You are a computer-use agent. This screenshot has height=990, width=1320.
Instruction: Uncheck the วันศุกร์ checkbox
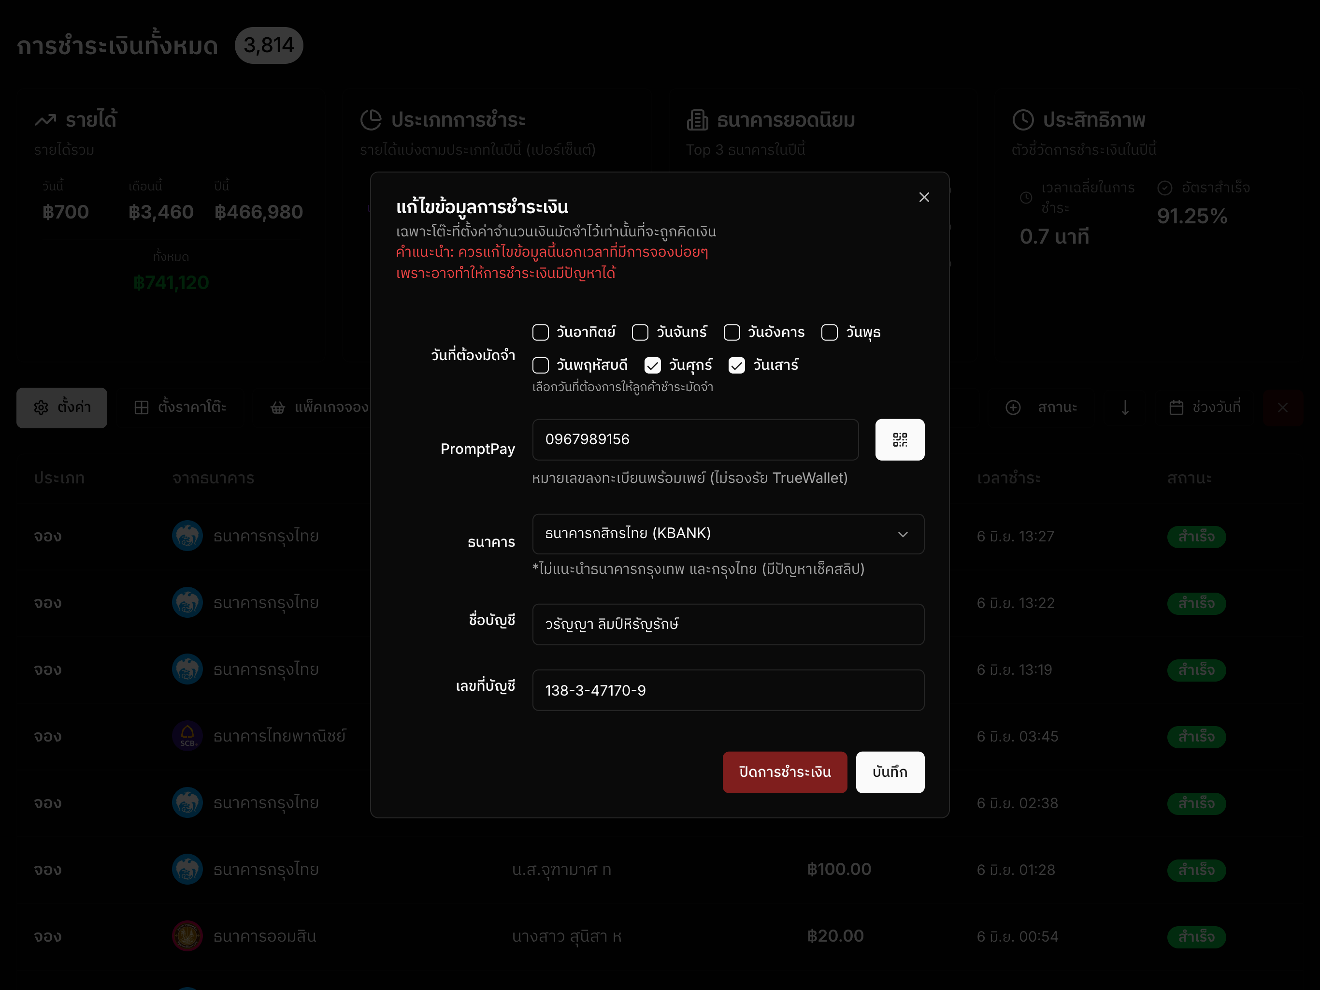[653, 365]
